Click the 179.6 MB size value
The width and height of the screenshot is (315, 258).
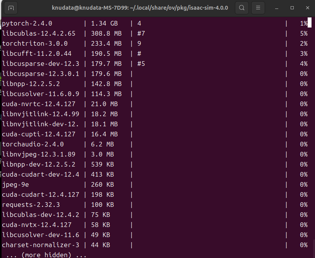106,74
